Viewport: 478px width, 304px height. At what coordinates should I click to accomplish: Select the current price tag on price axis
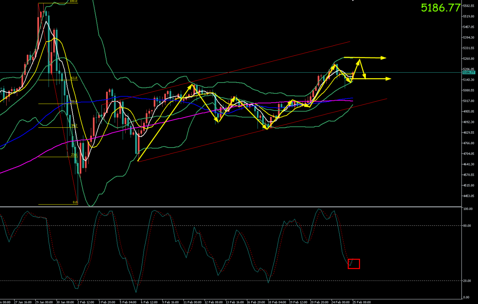coord(468,73)
